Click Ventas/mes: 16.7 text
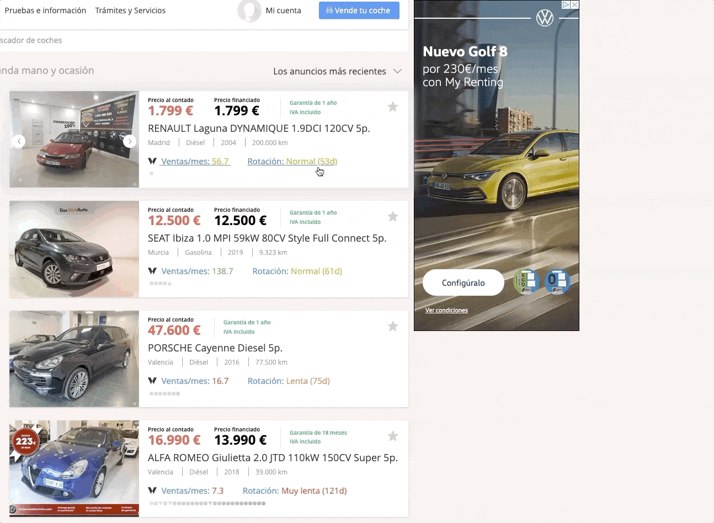This screenshot has height=523, width=714. (x=195, y=381)
